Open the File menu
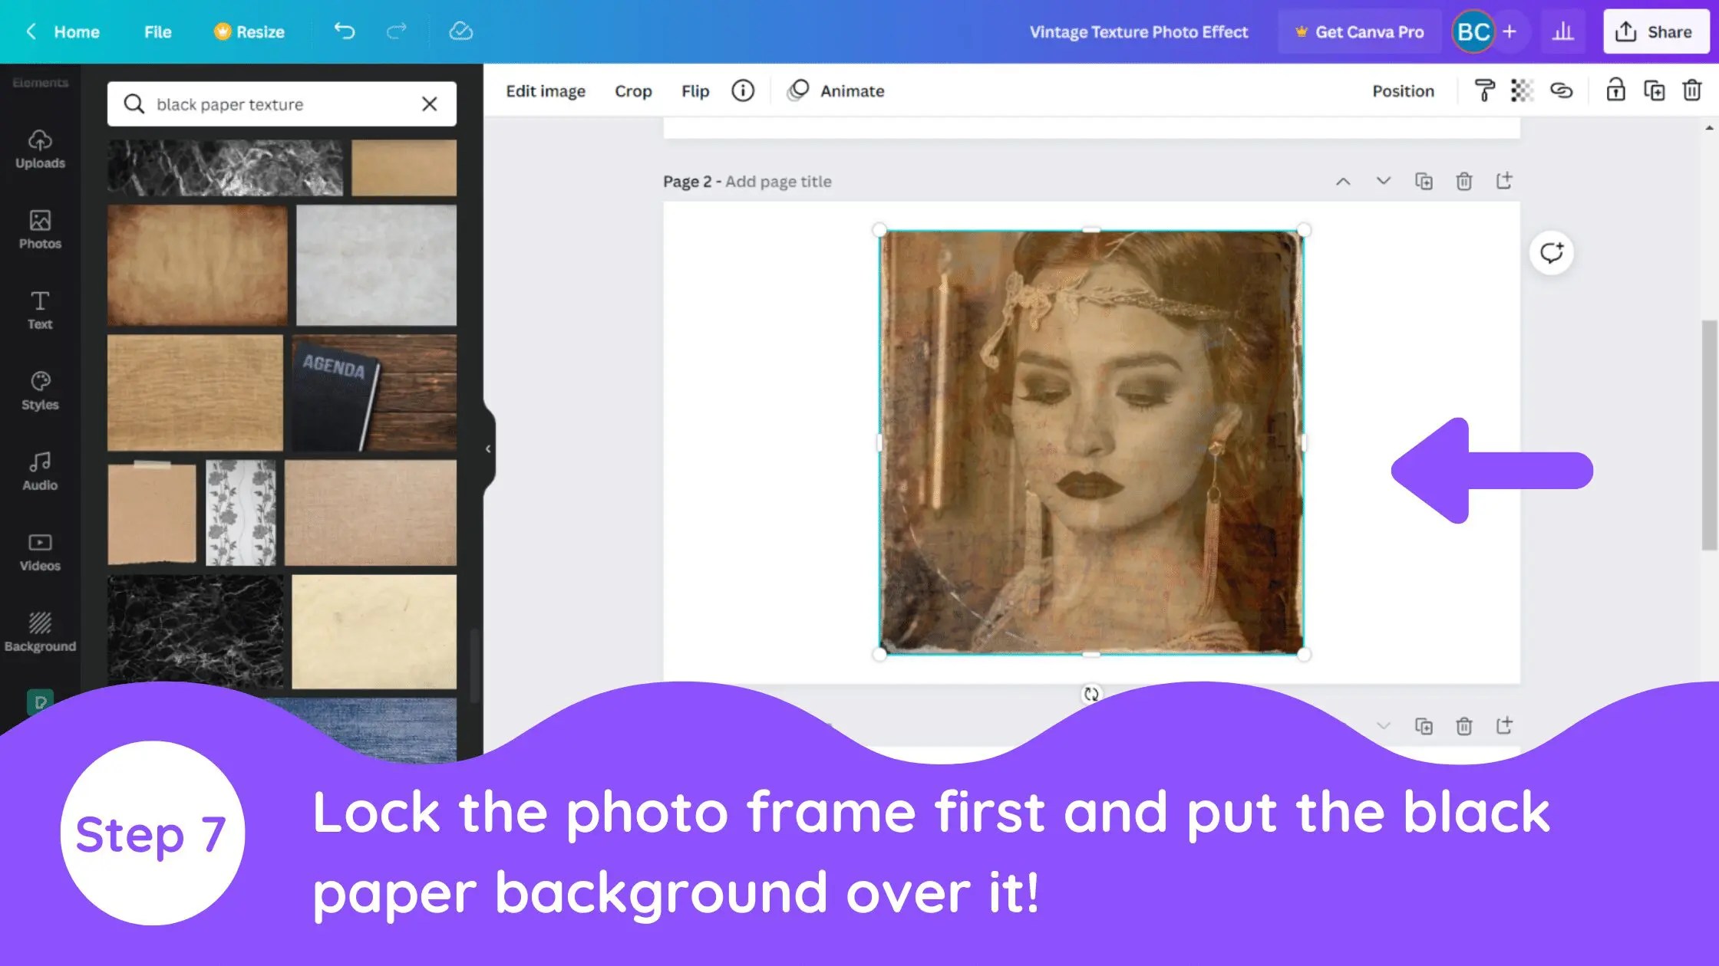Viewport: 1719px width, 966px height. (x=157, y=31)
